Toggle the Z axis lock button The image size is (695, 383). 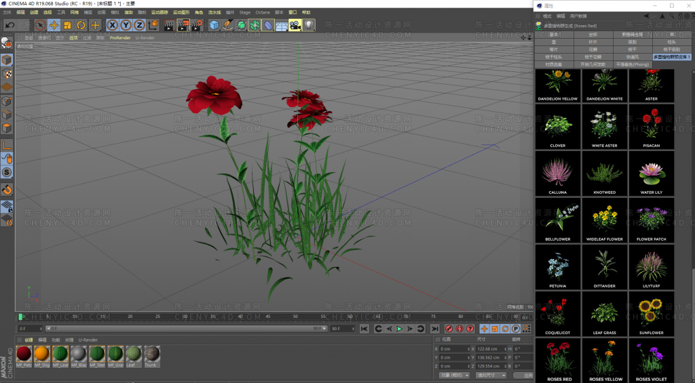click(x=139, y=25)
